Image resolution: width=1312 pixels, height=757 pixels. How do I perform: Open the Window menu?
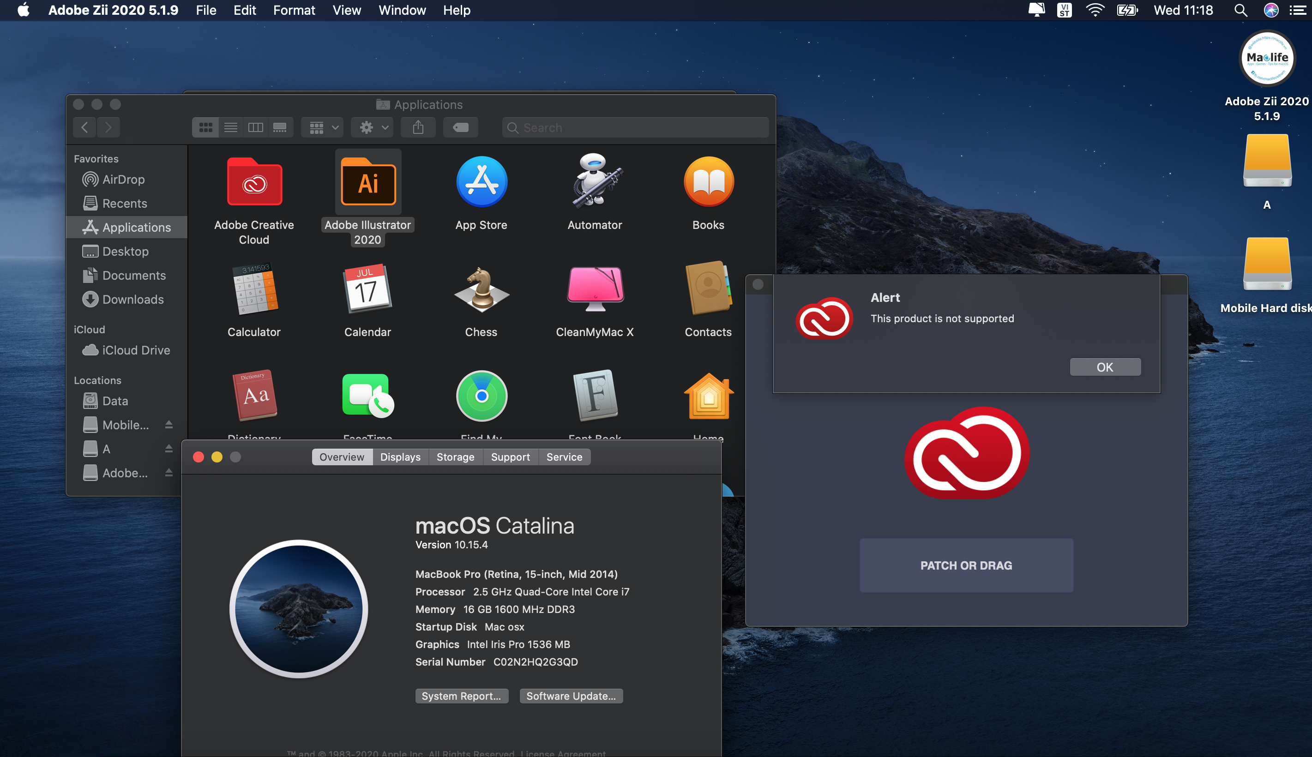click(x=403, y=11)
